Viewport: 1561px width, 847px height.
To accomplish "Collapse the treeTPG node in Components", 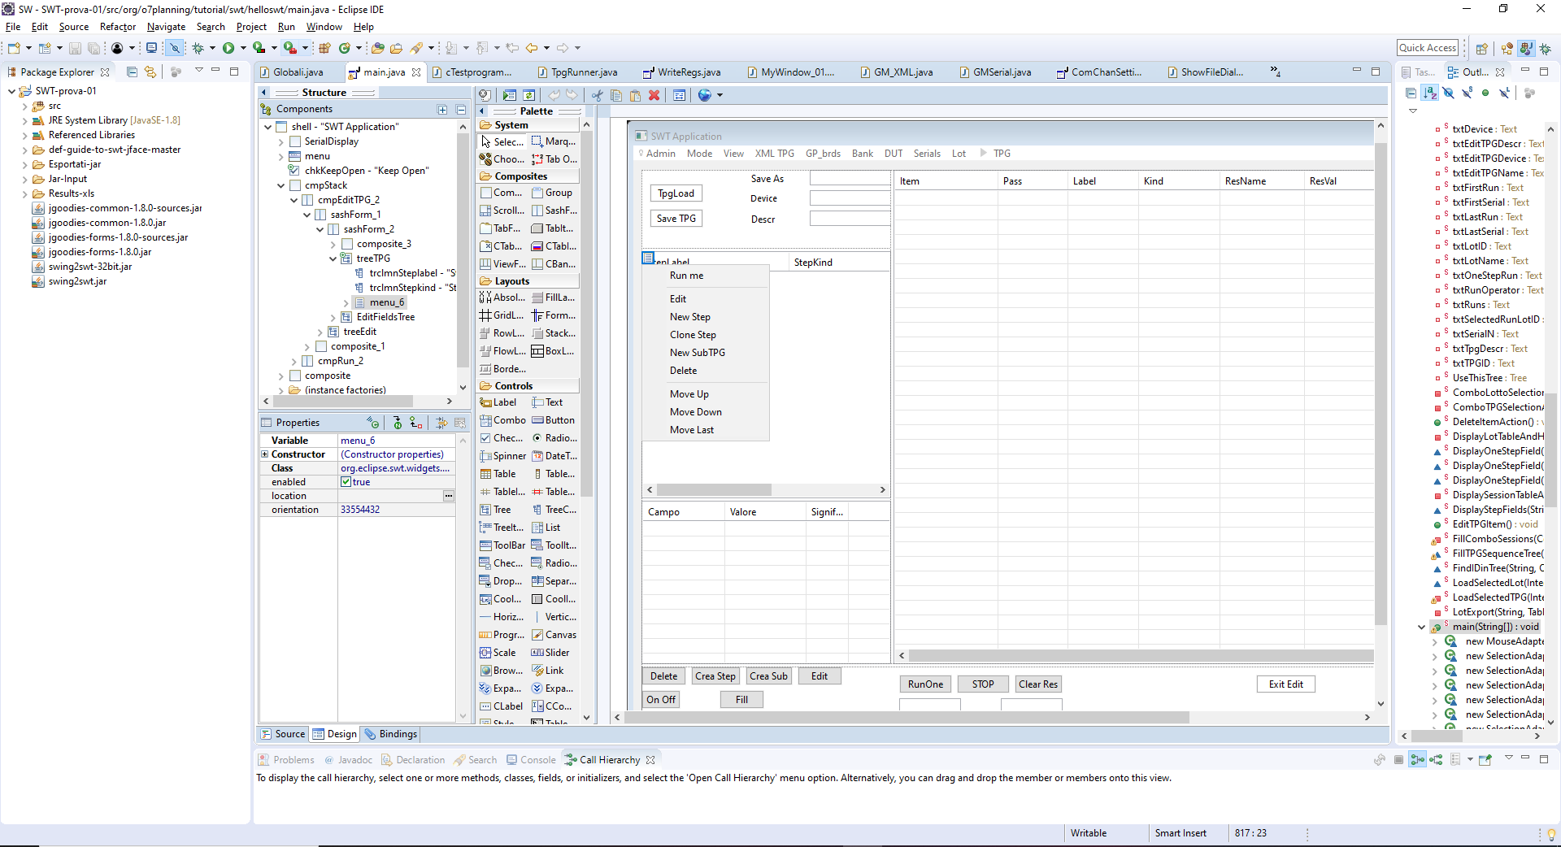I will click(x=333, y=258).
